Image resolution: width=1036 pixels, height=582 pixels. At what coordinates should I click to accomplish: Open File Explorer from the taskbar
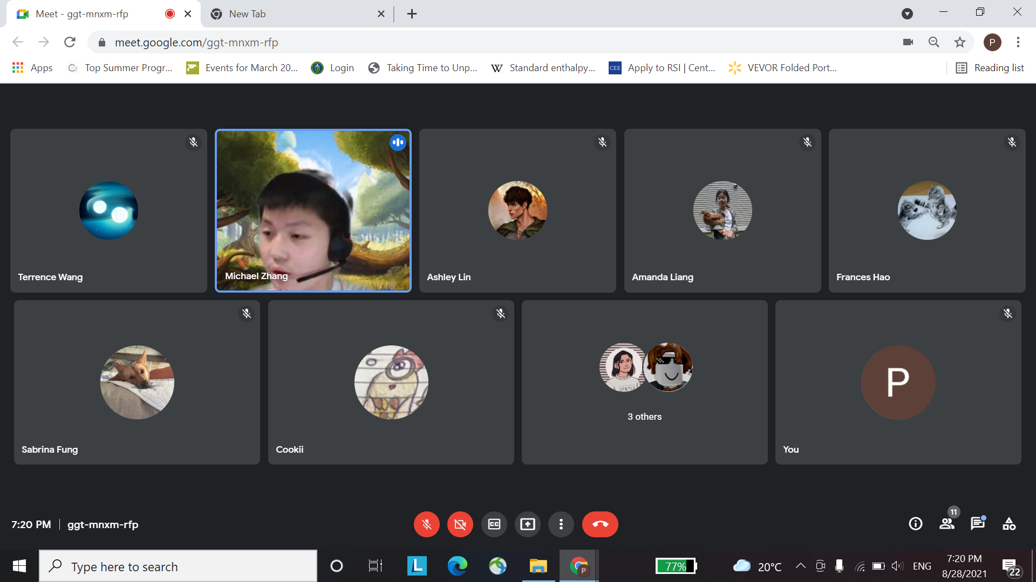pos(538,566)
